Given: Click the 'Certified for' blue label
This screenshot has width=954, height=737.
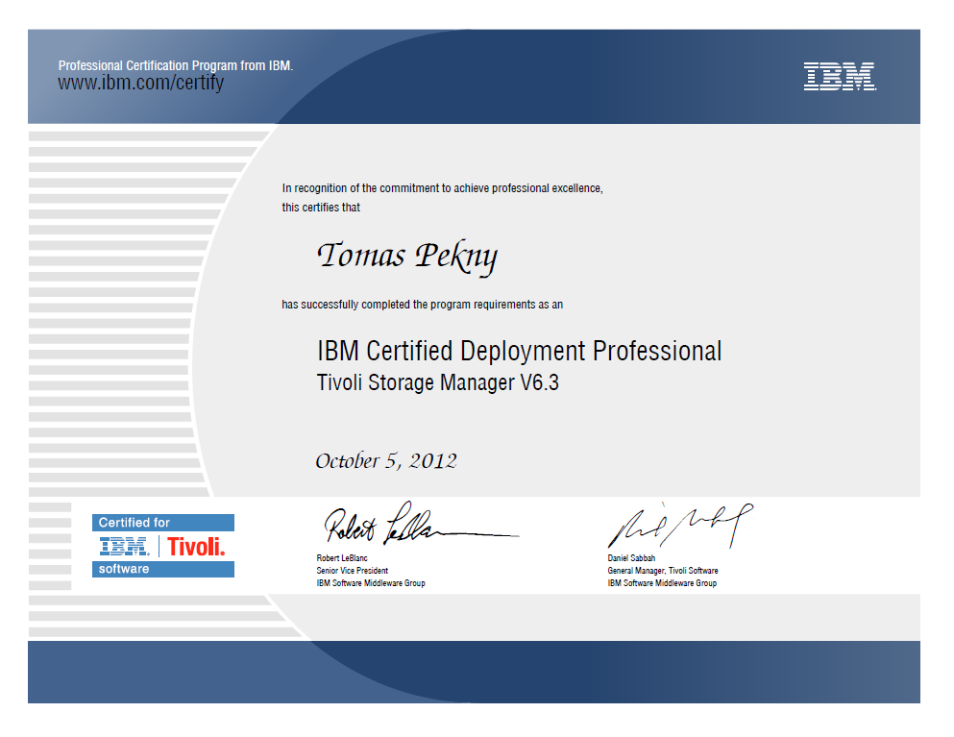Looking at the screenshot, I should pos(135,523).
